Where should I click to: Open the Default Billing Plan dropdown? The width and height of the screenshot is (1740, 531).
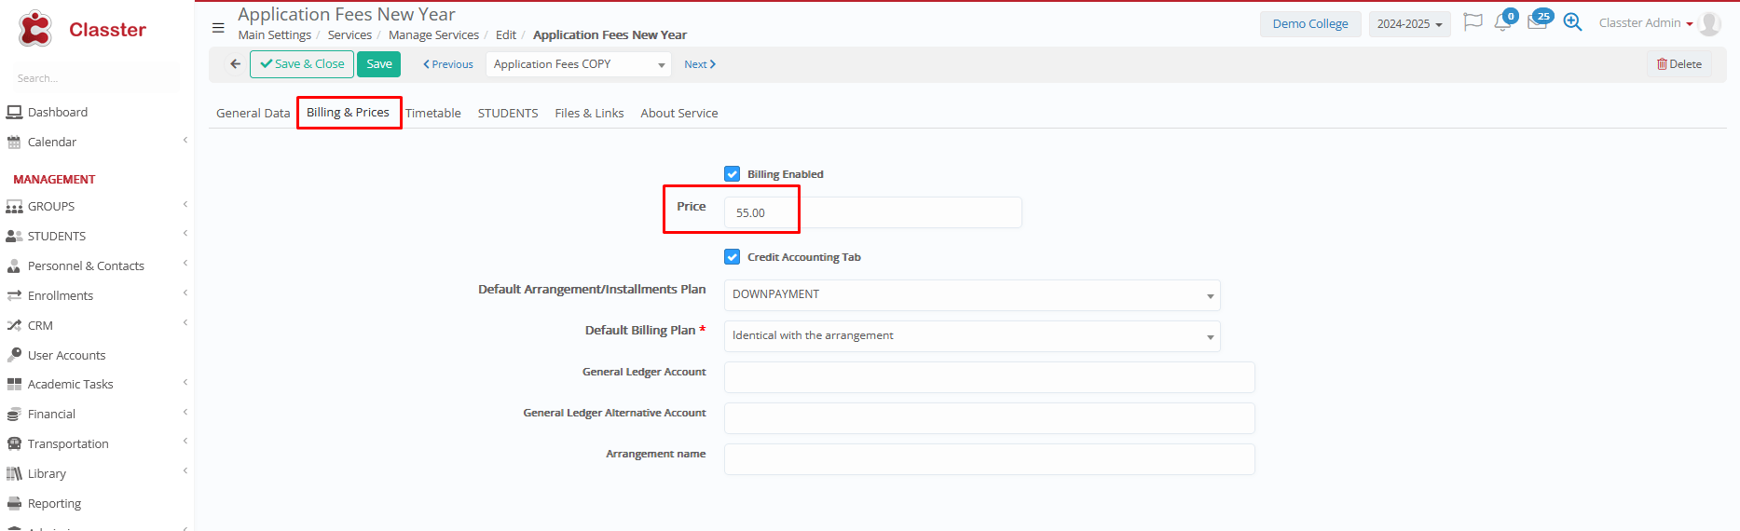point(971,336)
